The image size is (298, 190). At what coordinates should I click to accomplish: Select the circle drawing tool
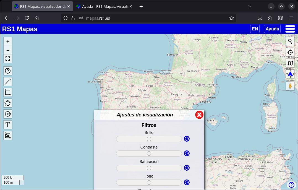point(8,114)
